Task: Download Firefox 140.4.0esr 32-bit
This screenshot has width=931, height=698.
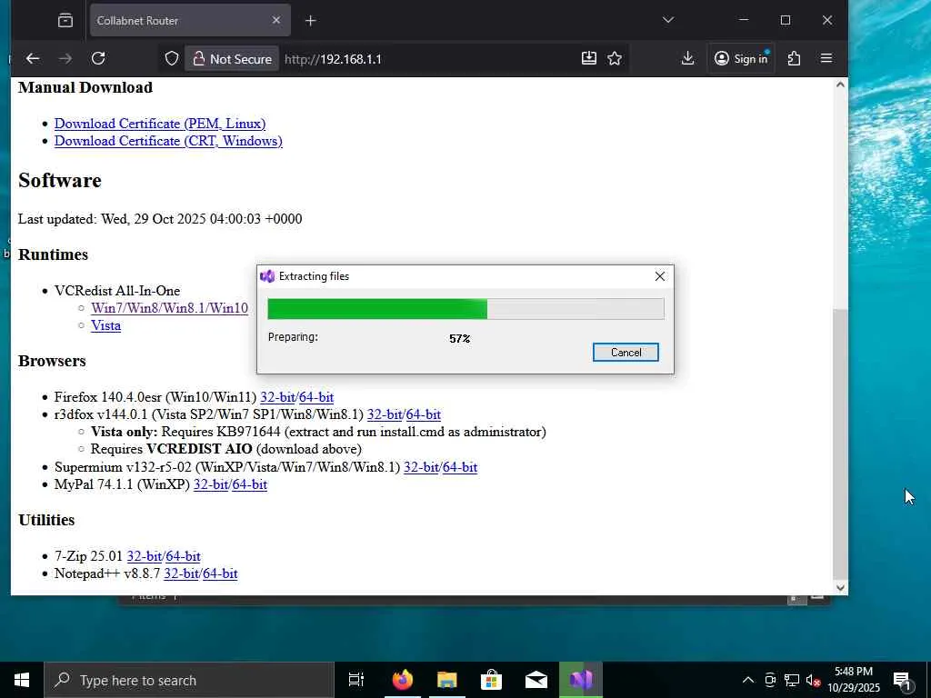Action: [277, 397]
